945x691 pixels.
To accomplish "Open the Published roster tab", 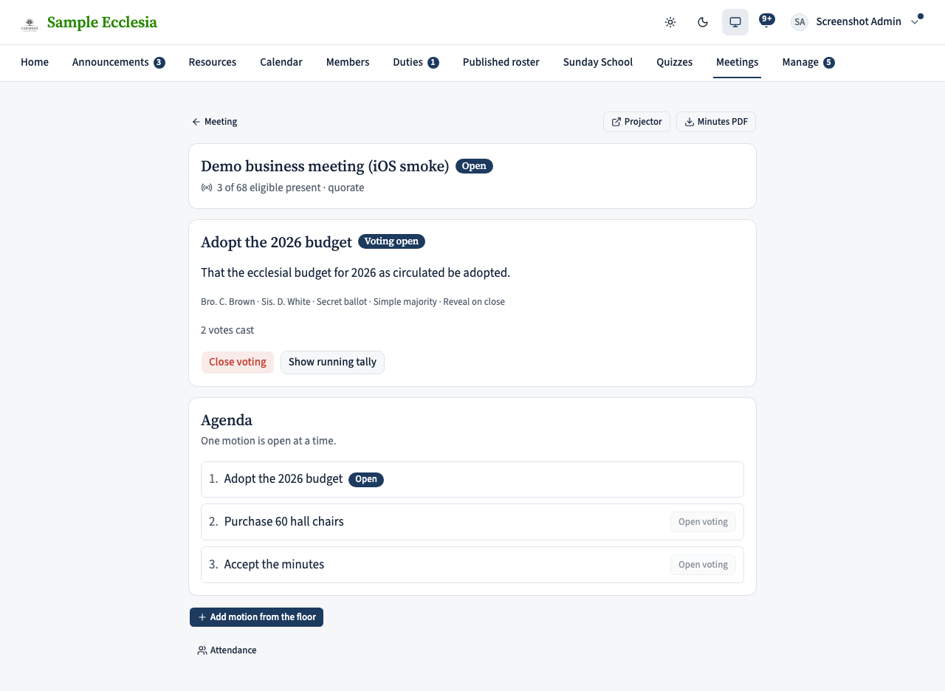I will pyautogui.click(x=501, y=62).
